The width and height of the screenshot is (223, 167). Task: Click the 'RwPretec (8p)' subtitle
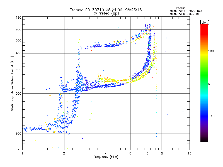[x=106, y=13]
